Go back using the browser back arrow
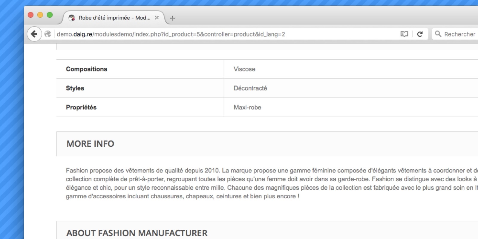Screen dimensions: 478x239 tap(34, 34)
